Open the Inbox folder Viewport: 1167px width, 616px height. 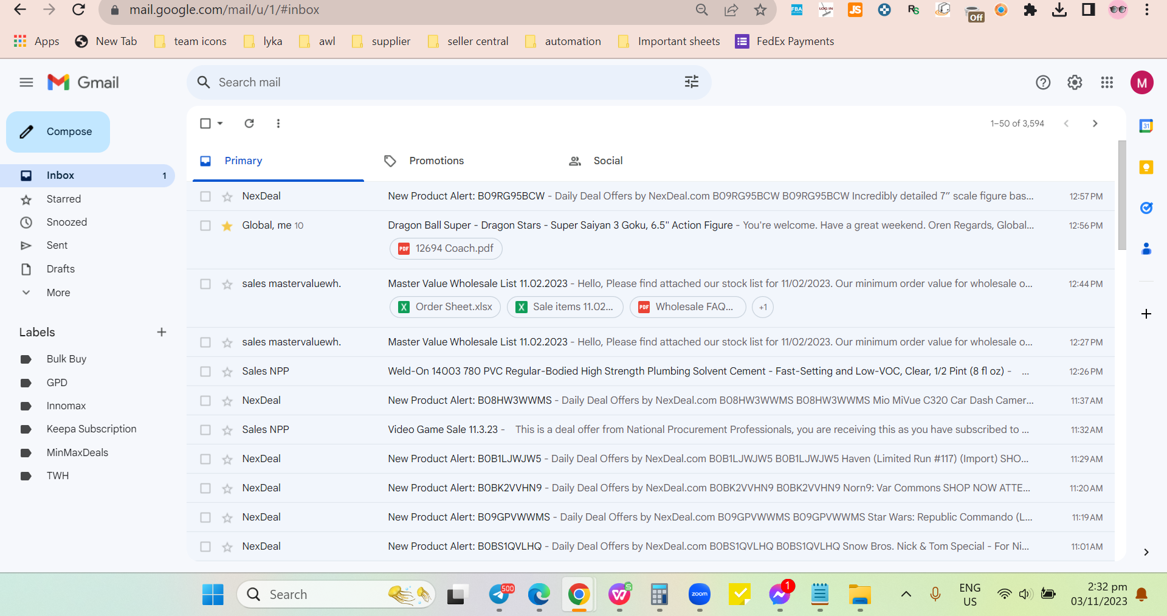tap(88, 175)
